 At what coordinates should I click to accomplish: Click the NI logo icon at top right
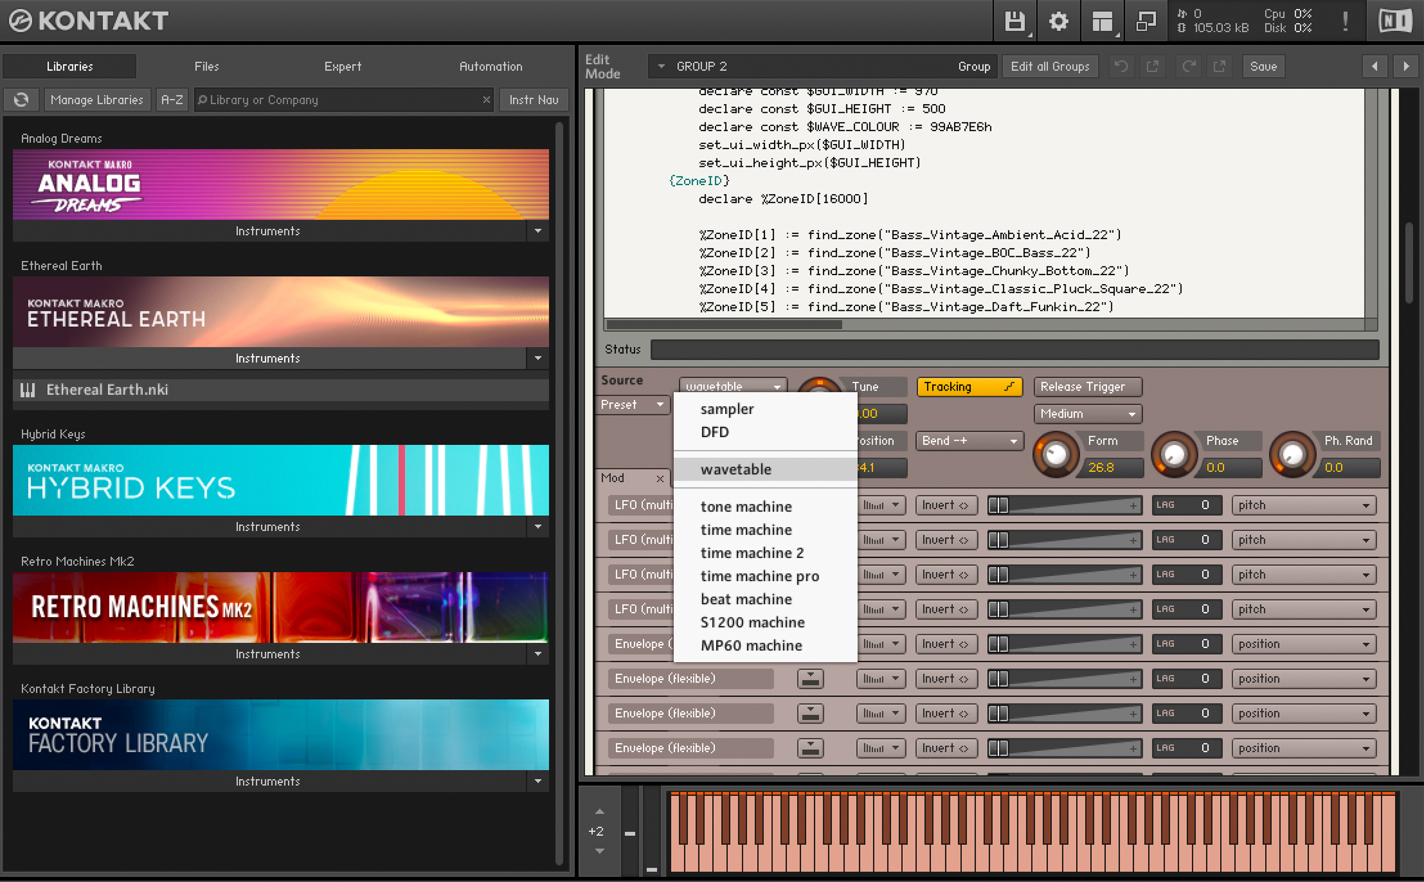coord(1394,22)
